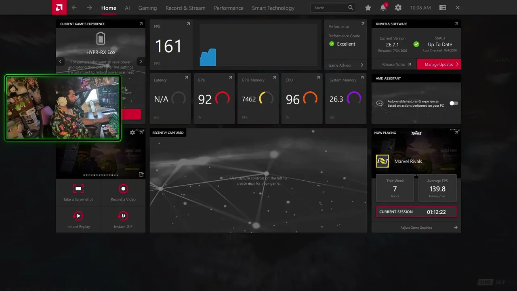The height and width of the screenshot is (291, 517).
Task: Expand the Latency tile
Action: tap(187, 77)
